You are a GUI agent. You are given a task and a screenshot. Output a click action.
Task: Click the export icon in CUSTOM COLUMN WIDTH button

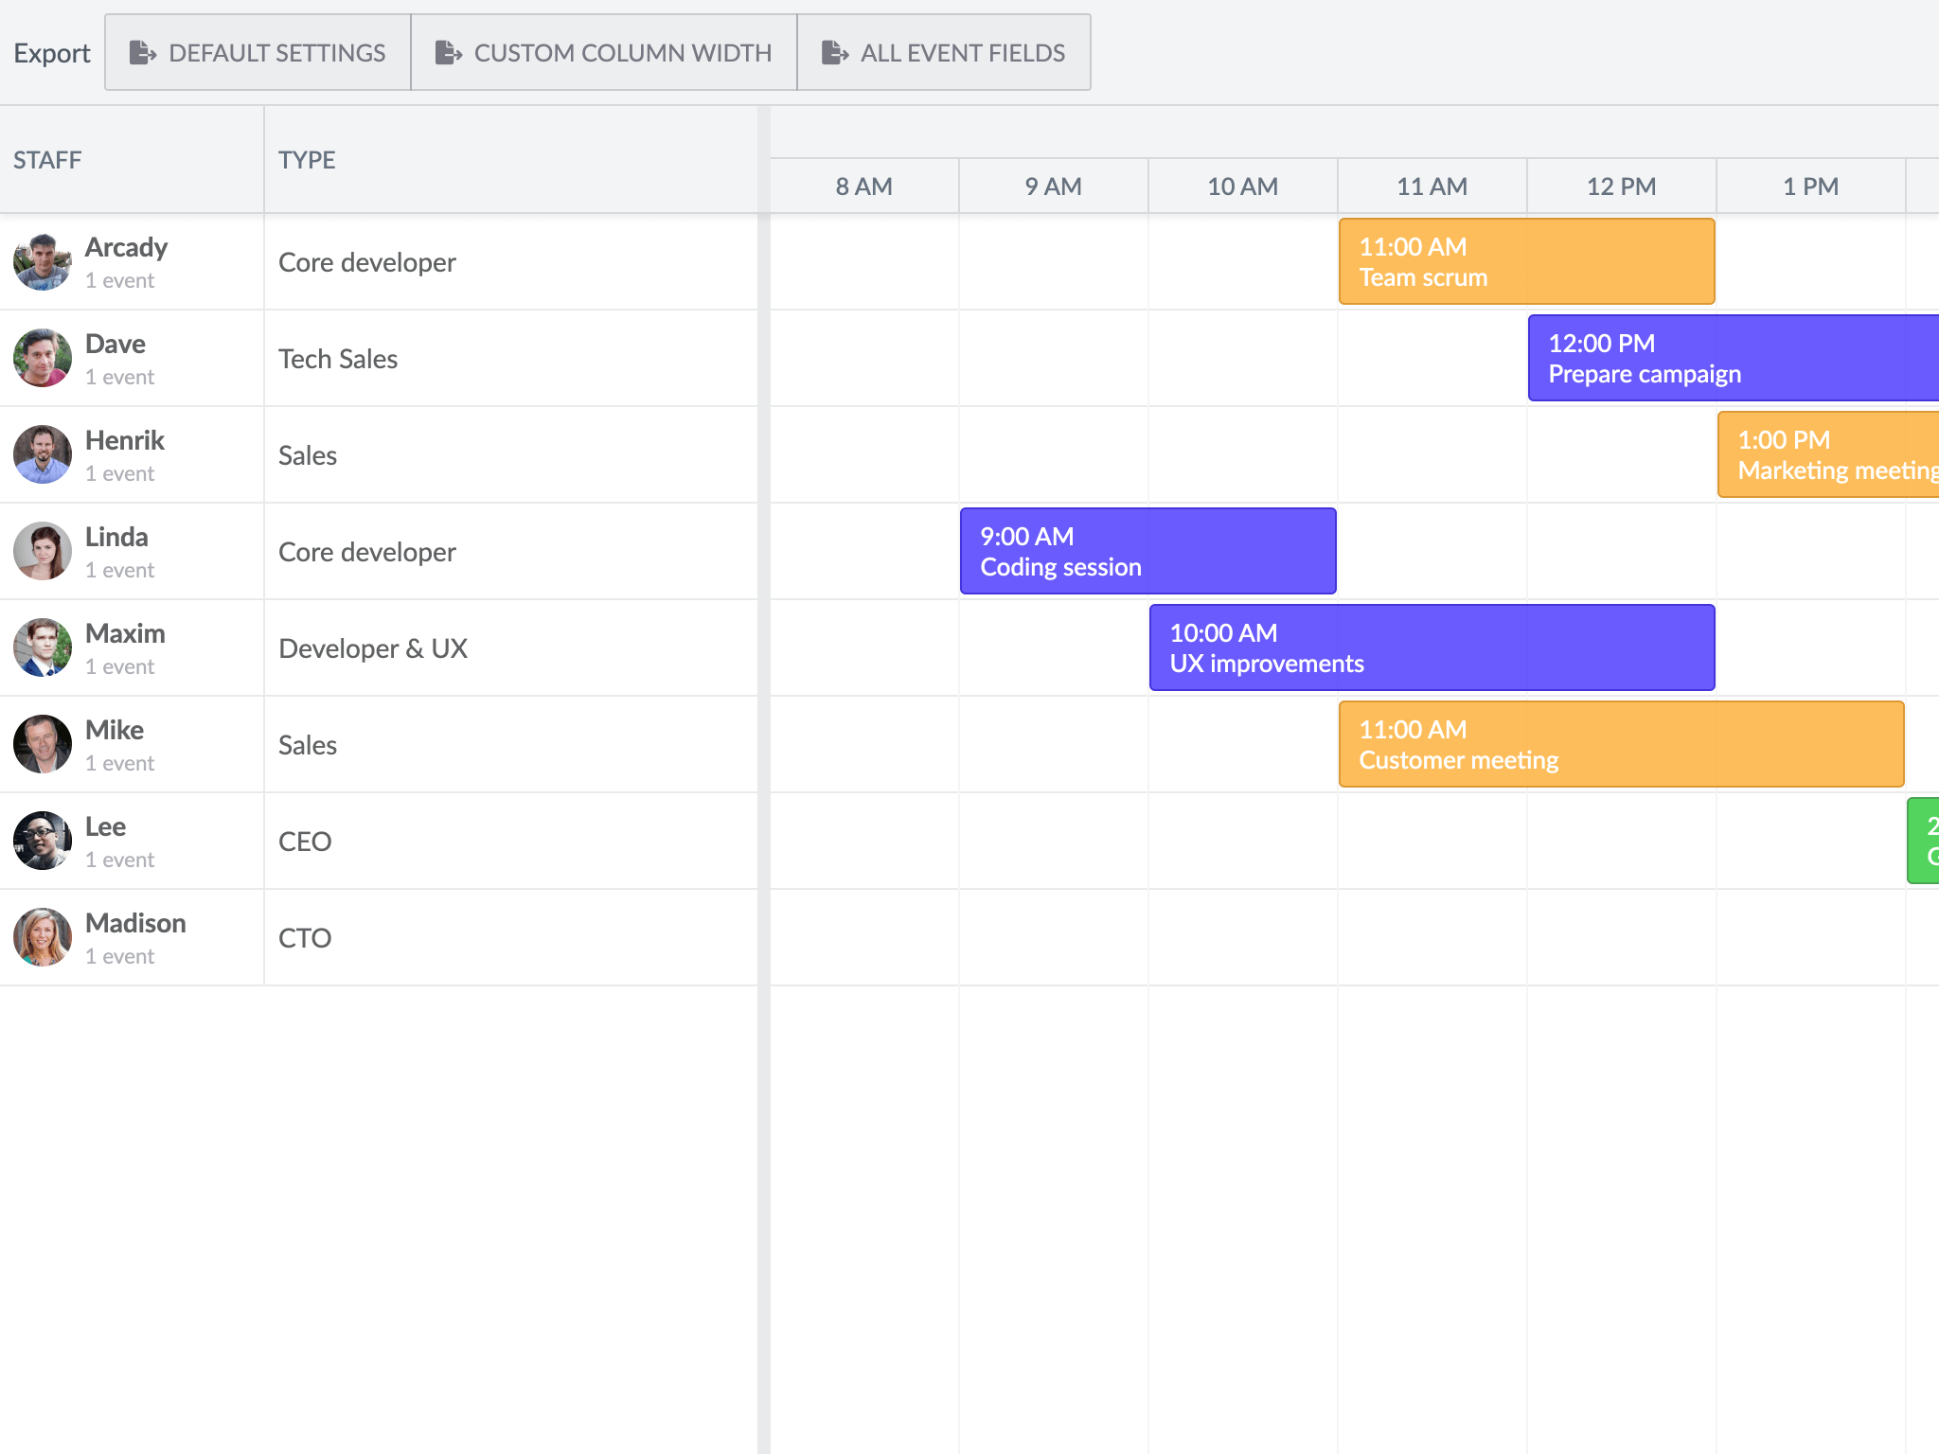pos(449,53)
